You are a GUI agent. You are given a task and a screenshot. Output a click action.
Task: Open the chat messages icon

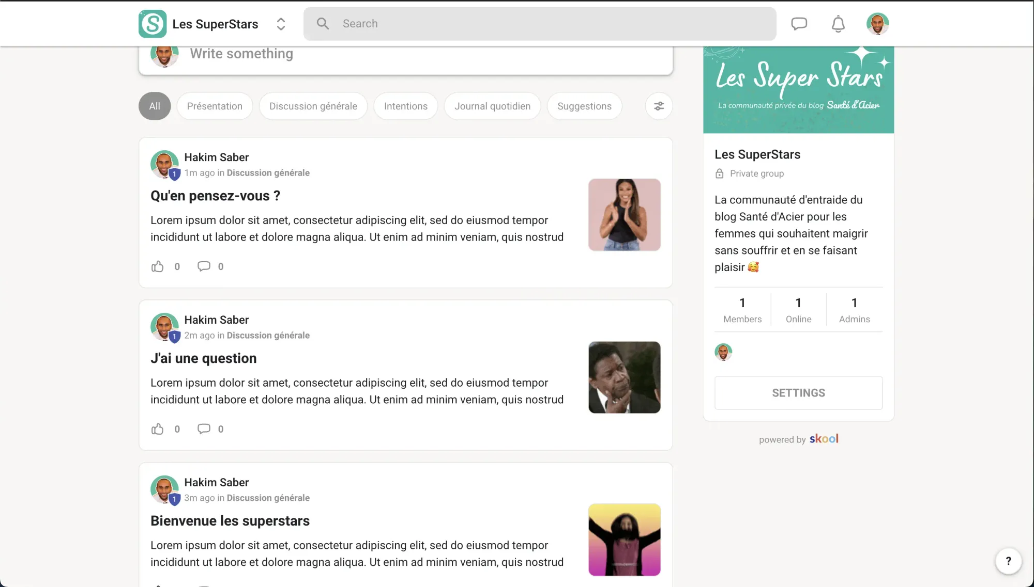pyautogui.click(x=799, y=24)
